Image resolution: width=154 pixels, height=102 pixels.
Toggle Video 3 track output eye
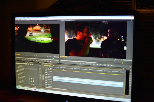point(45,73)
